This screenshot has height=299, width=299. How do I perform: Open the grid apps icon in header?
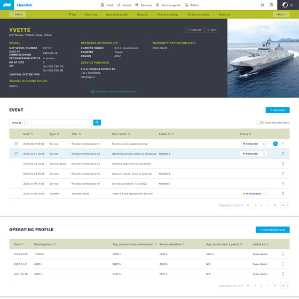click(262, 5)
